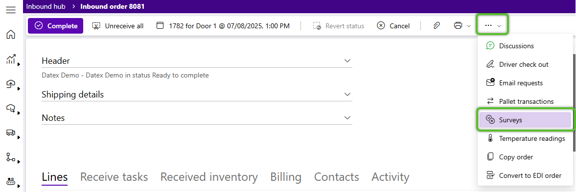Open the truck transportation sidebar icon
The height and width of the screenshot is (192, 576).
[11, 133]
